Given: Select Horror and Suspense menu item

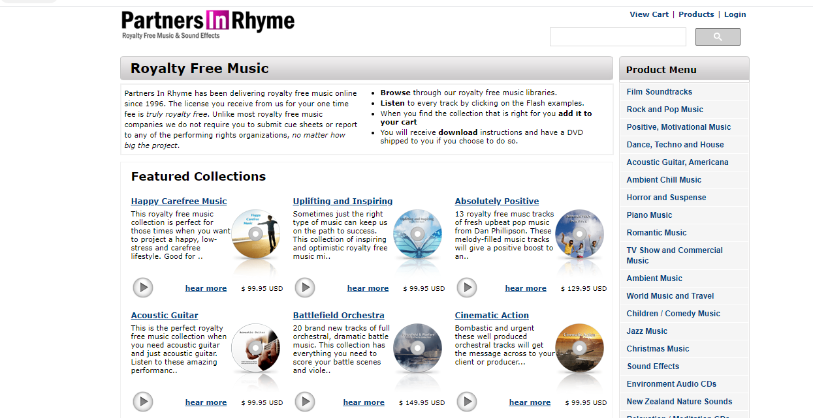Looking at the screenshot, I should [x=684, y=198].
